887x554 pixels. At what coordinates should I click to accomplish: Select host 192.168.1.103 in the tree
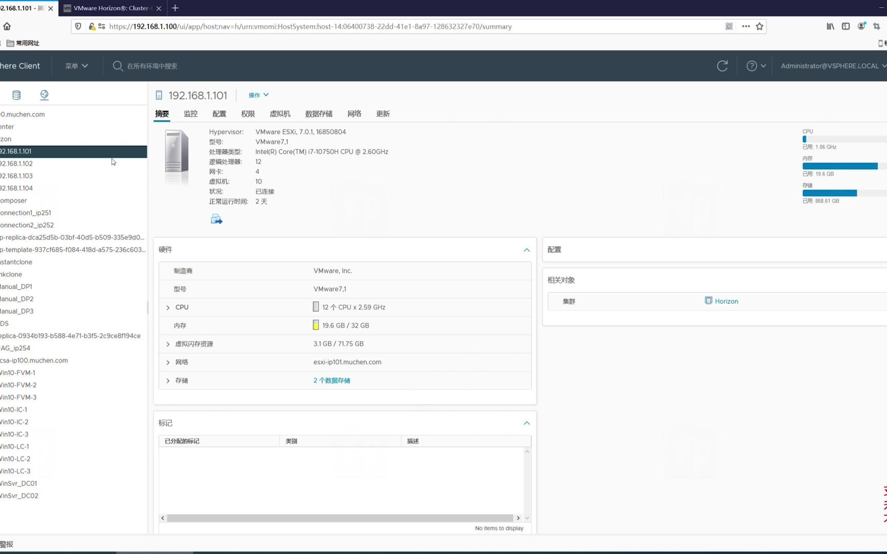click(73, 176)
